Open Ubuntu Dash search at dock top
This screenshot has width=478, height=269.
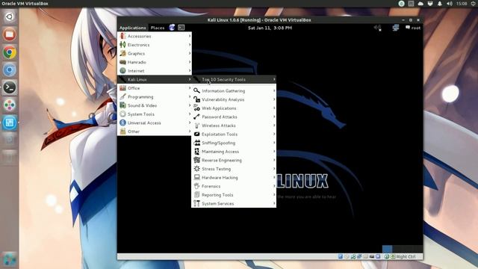pyautogui.click(x=10, y=16)
